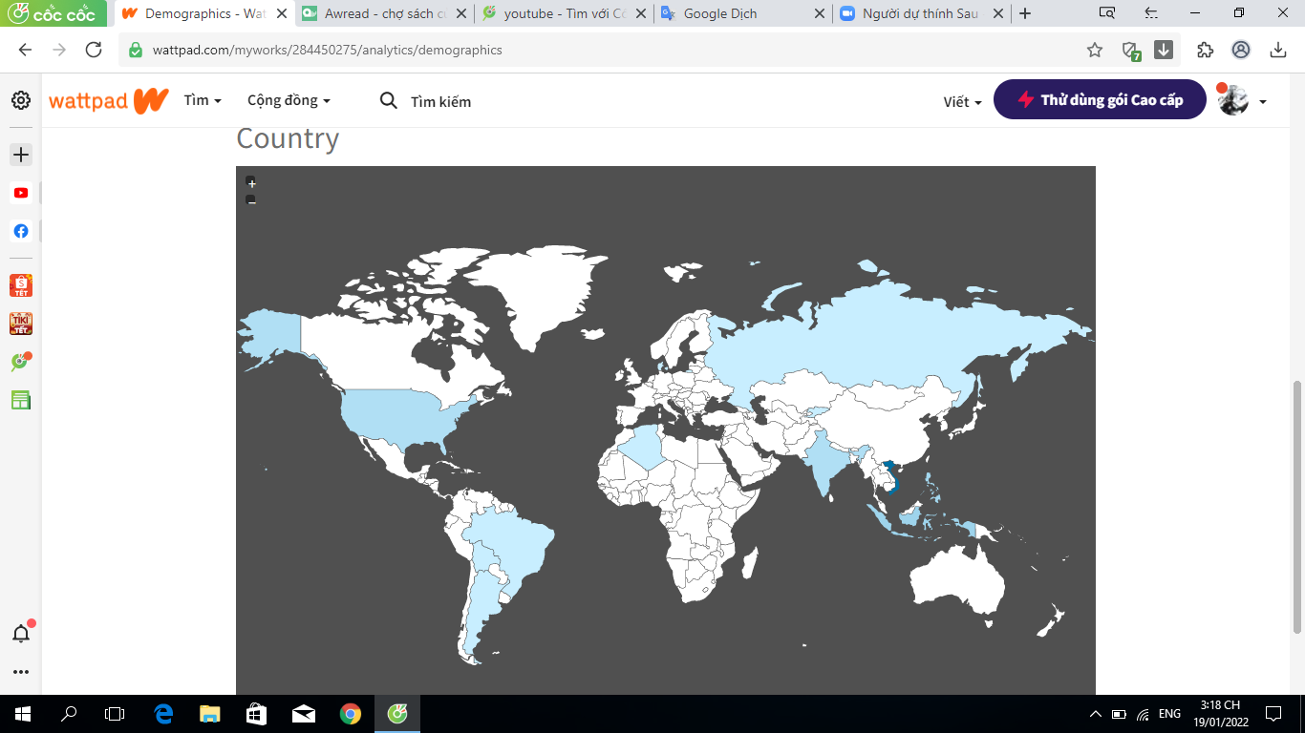The image size is (1305, 733).
Task: Expand the Tìm dropdown menu
Action: (203, 100)
